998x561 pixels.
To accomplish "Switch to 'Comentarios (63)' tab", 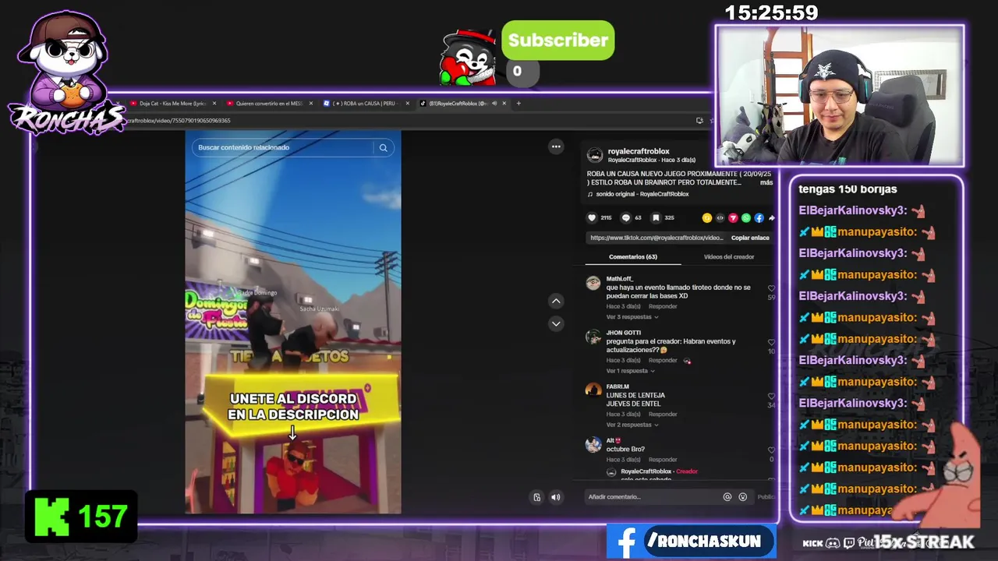I will (632, 257).
